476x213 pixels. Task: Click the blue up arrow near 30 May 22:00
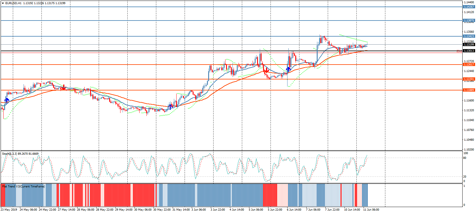click(x=171, y=107)
